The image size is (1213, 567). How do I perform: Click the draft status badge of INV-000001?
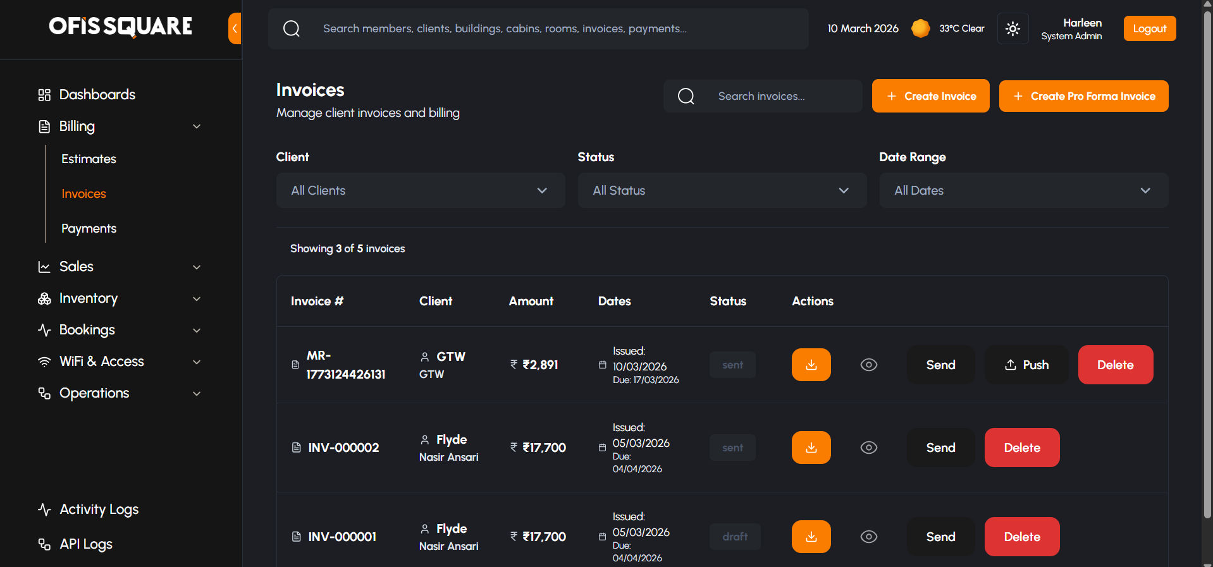pyautogui.click(x=735, y=537)
